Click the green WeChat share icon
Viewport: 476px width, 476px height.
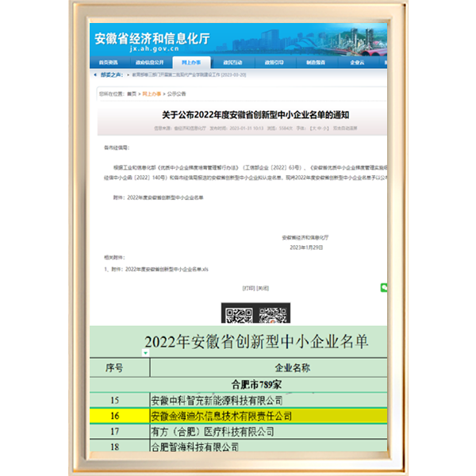(x=384, y=287)
